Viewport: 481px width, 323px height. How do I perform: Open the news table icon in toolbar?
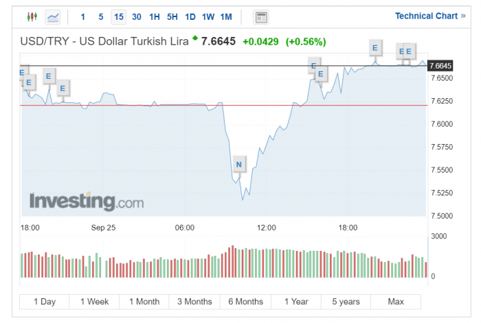pyautogui.click(x=261, y=17)
